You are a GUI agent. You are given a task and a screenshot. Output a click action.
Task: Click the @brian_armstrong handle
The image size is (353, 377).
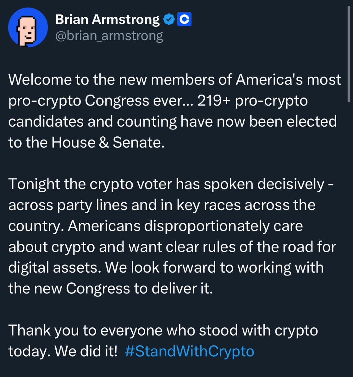click(x=109, y=36)
